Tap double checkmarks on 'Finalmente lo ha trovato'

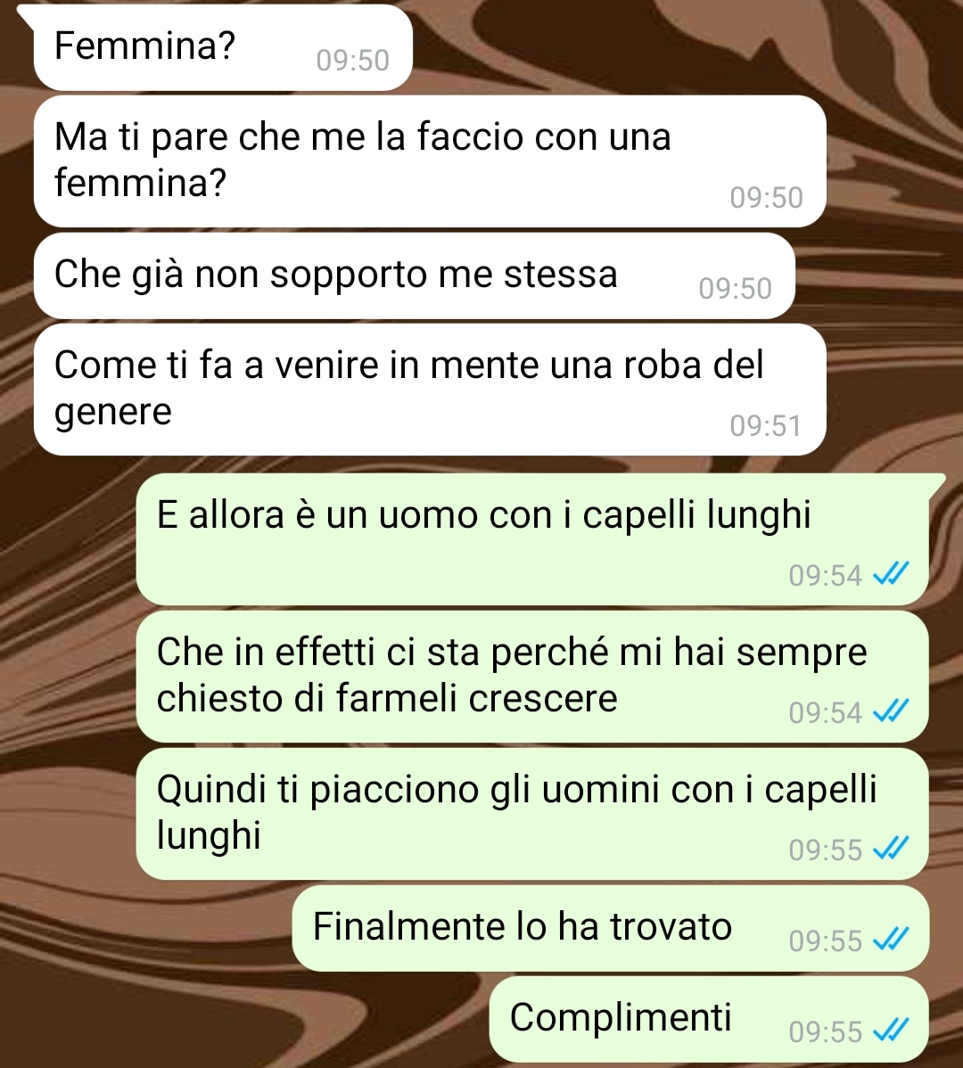[891, 940]
